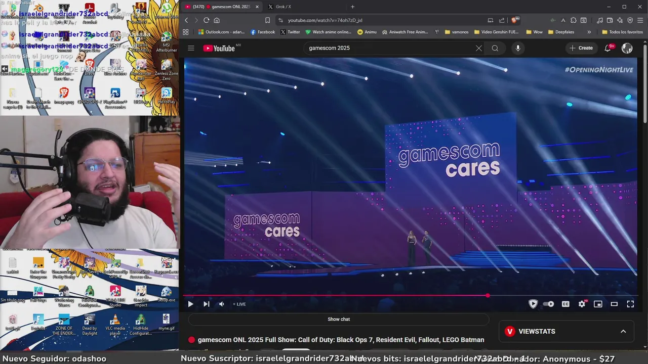
Task: Select the Wuthering Waves desktop icon
Action: click(64, 296)
